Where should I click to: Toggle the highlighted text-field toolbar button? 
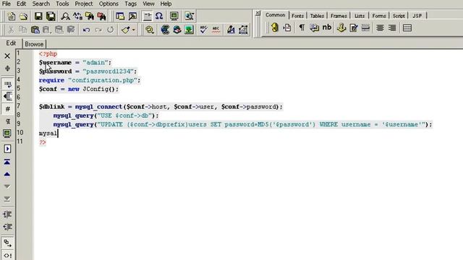click(147, 16)
